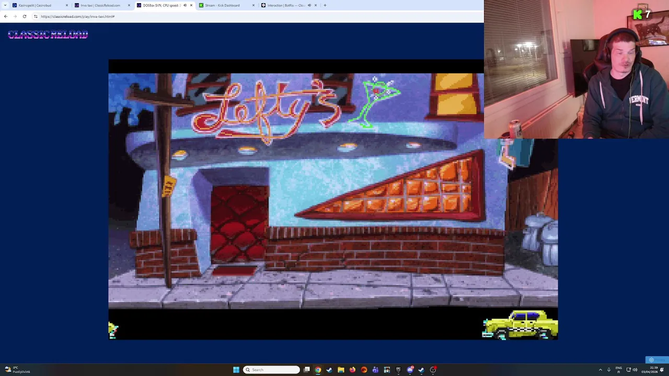Click the microphone icon in the system tray
The width and height of the screenshot is (669, 376).
tap(609, 370)
